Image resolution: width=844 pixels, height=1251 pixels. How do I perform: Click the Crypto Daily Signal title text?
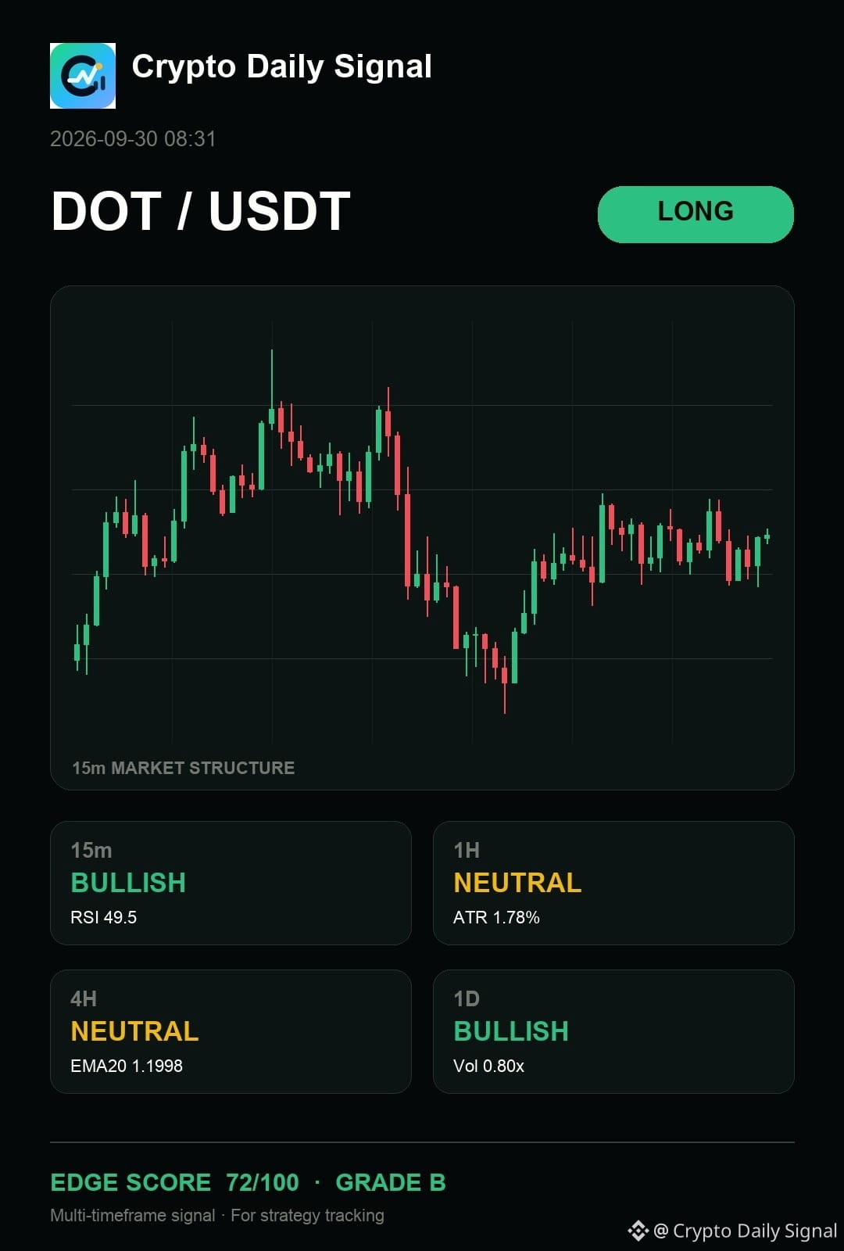pos(282,67)
